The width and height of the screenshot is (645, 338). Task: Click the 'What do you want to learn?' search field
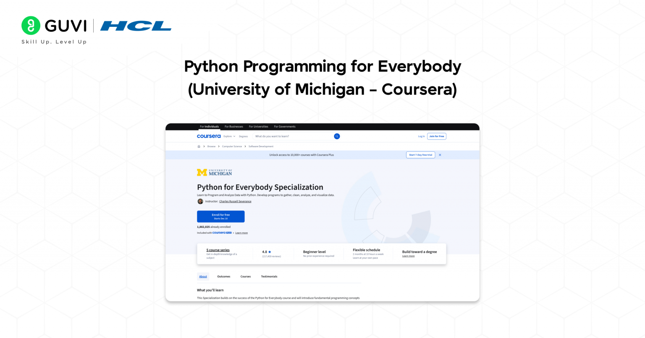tap(292, 136)
